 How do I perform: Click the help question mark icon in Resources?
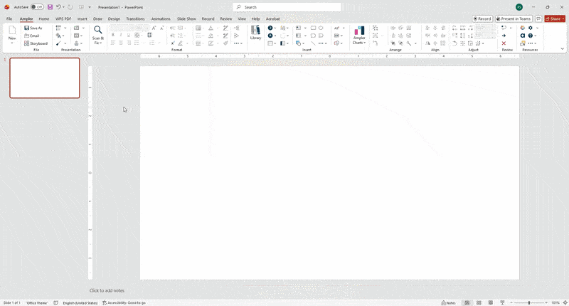[530, 36]
